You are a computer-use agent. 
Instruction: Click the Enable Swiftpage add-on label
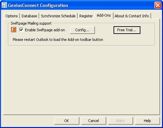click(x=45, y=30)
